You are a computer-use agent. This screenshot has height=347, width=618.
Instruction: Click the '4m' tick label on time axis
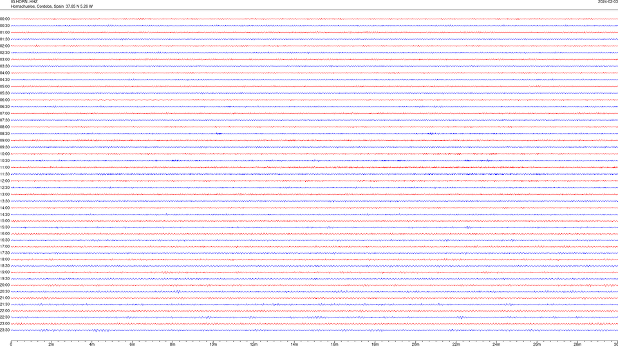[x=92, y=344]
